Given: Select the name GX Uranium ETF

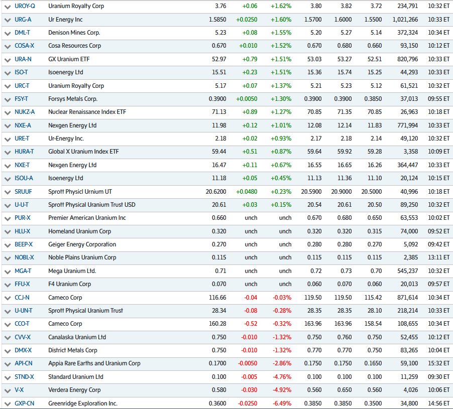Looking at the screenshot, I should 69,59.
